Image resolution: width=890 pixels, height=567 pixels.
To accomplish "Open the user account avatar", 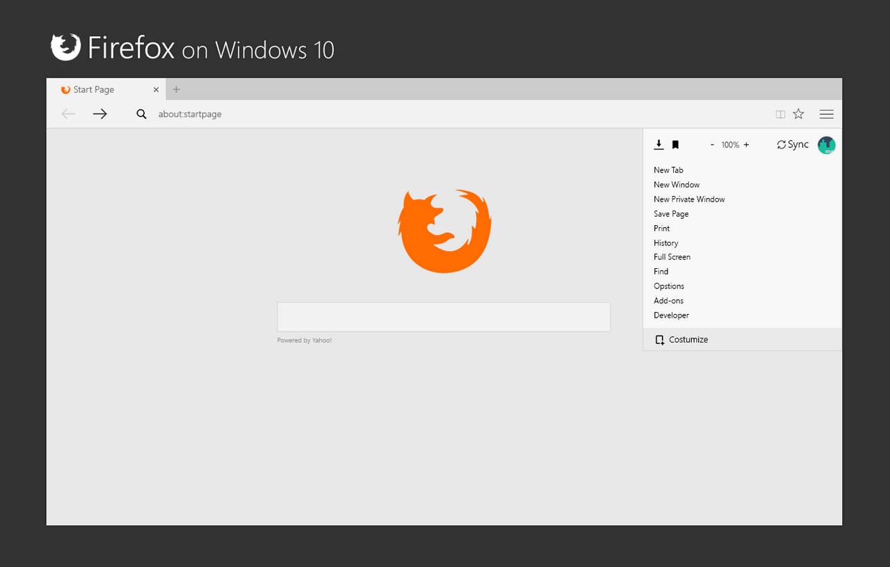I will tap(826, 145).
